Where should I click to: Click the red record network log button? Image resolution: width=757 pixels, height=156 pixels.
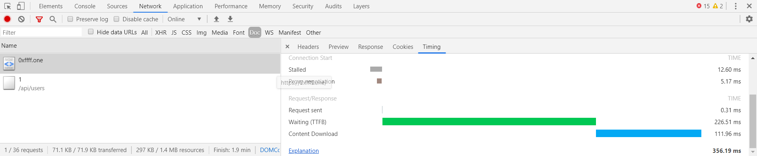pos(7,19)
